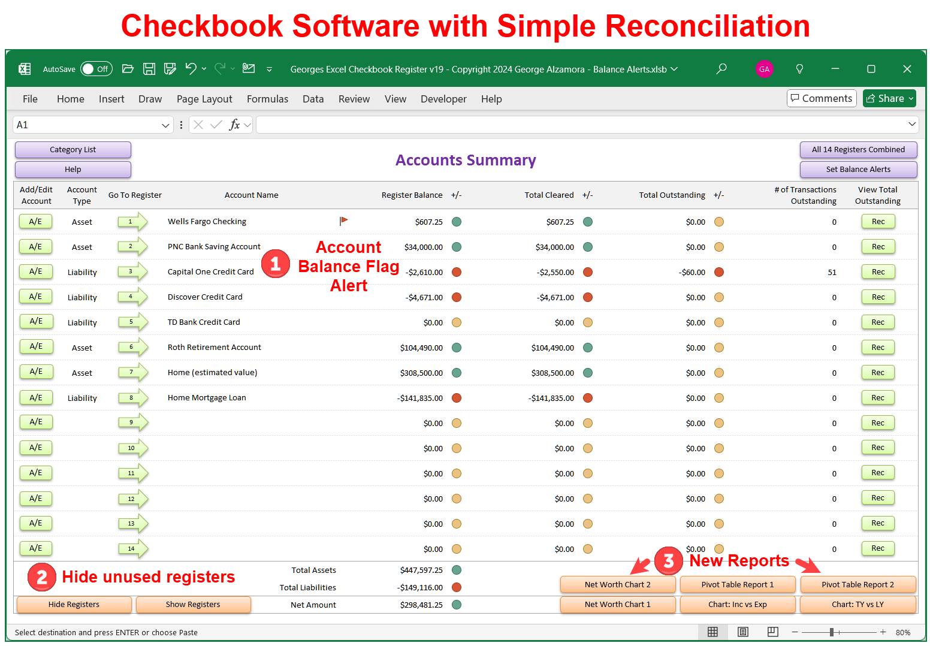This screenshot has height=646, width=930.
Task: Open the Formulas ribbon tab
Action: tap(267, 99)
